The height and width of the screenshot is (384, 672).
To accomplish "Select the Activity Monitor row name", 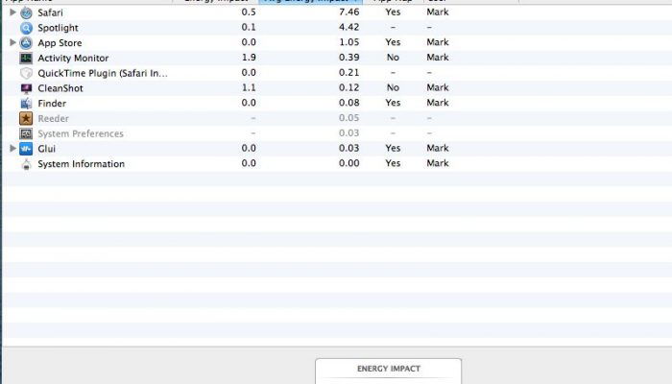I will pos(73,58).
